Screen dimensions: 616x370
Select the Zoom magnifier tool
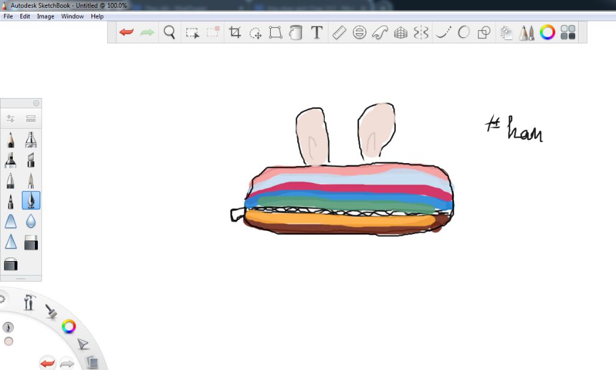[x=169, y=32]
